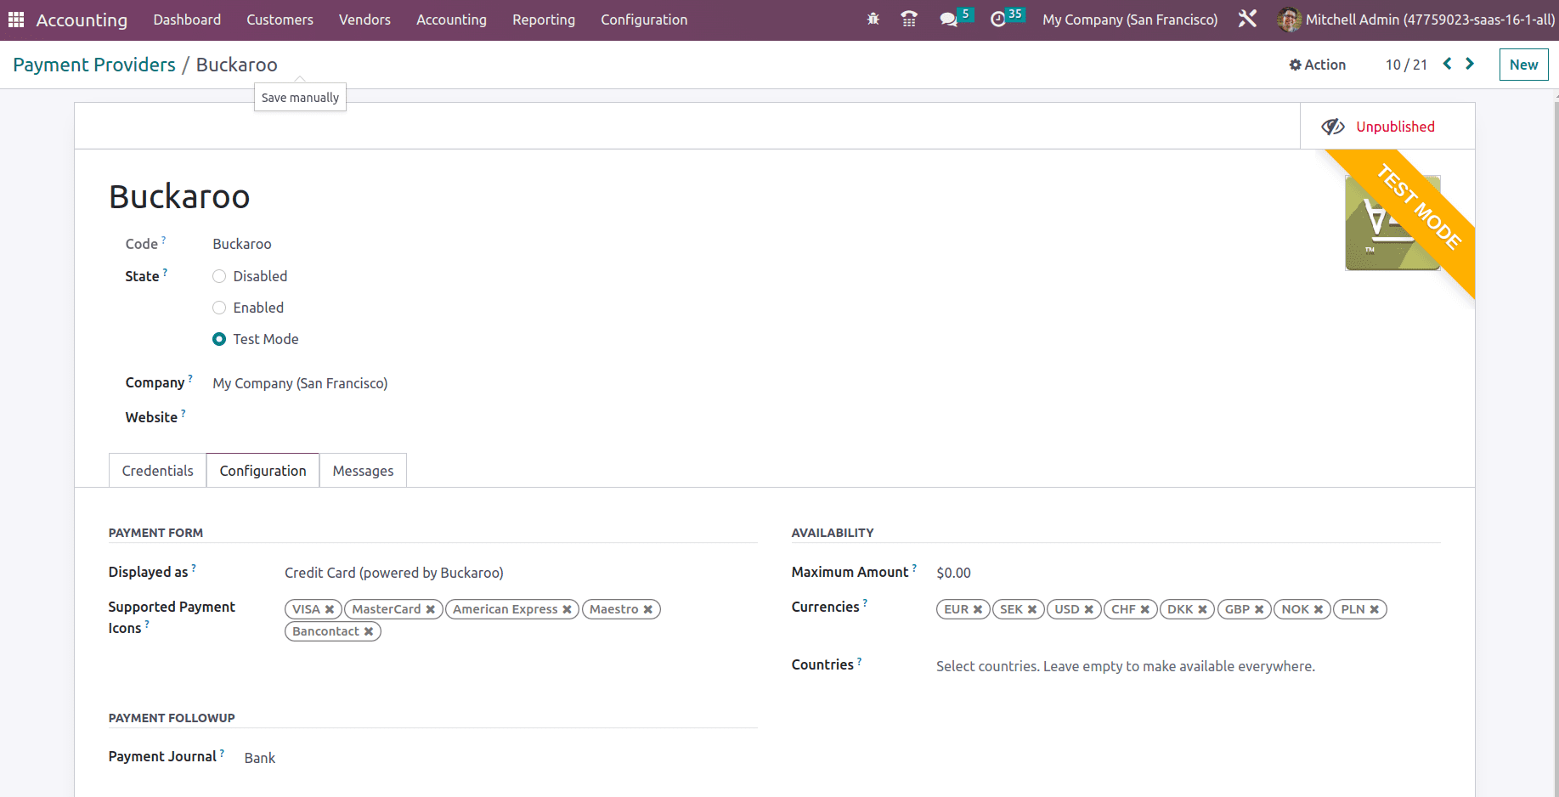Viewport: 1559px width, 797px height.
Task: Click the Accounting app title
Action: click(82, 20)
